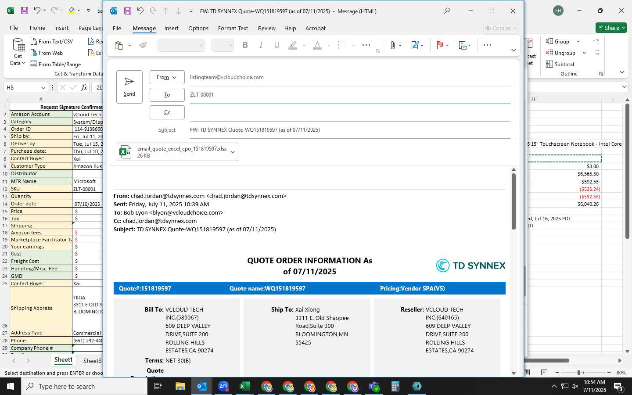Open the From address dropdown
Screen dimensions: 632x395
(167, 77)
